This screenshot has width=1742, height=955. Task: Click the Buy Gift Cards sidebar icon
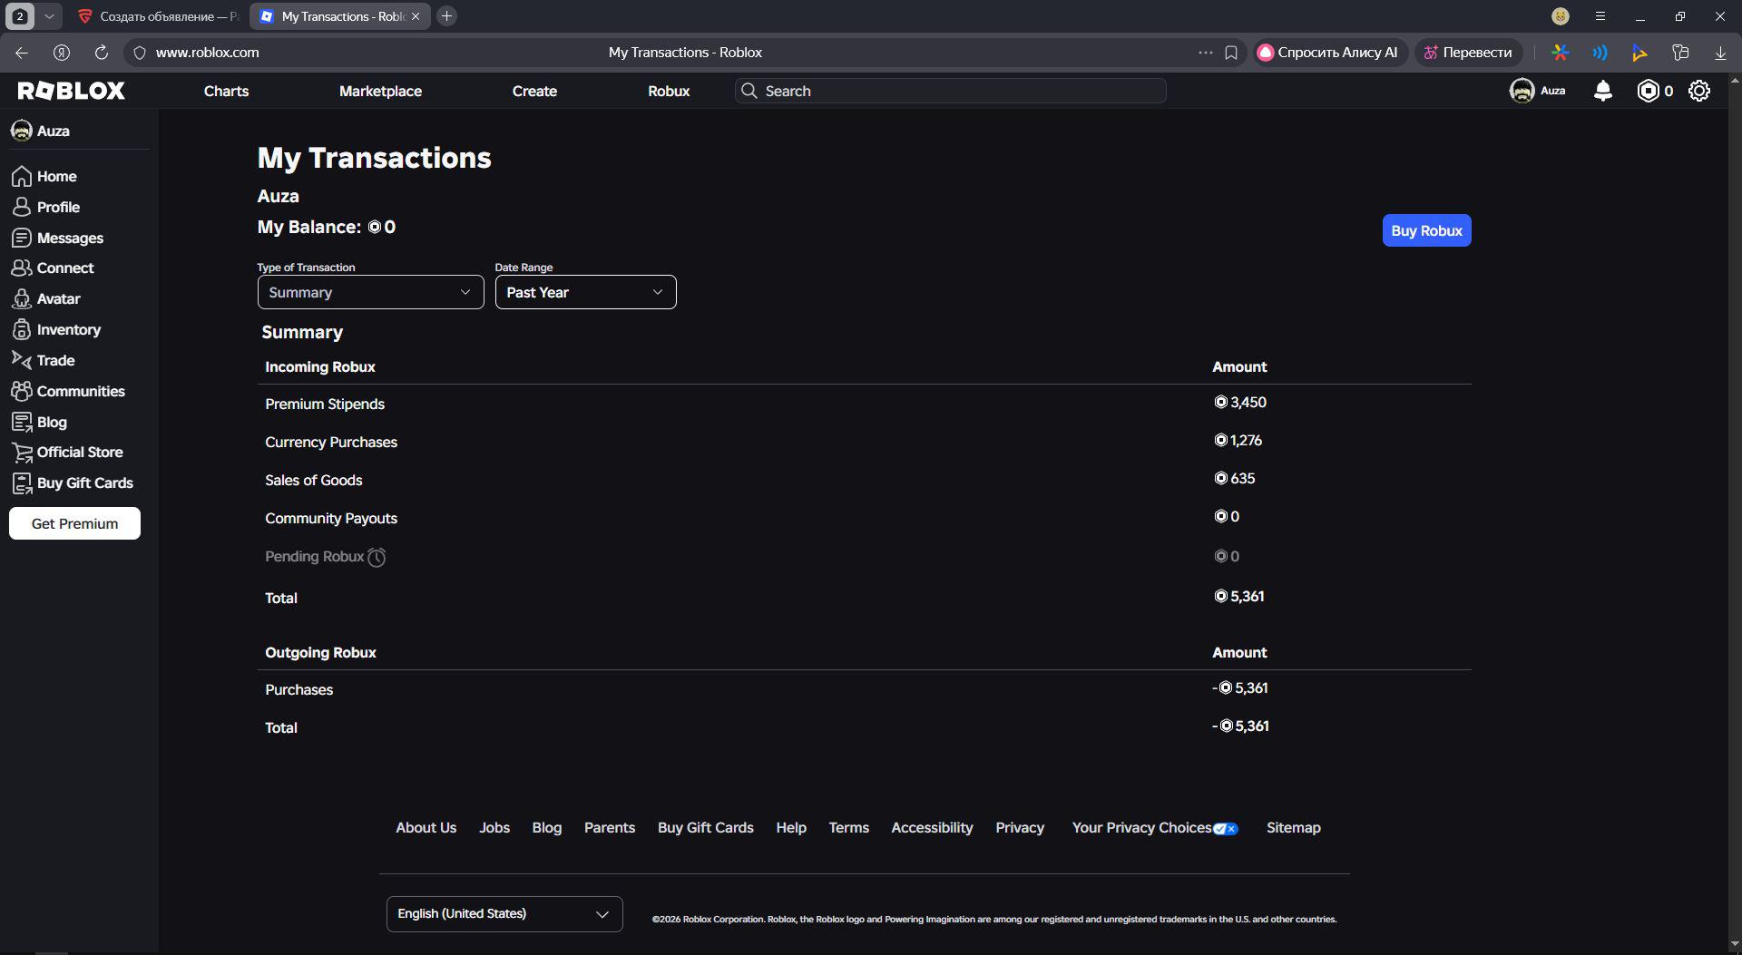coord(22,483)
